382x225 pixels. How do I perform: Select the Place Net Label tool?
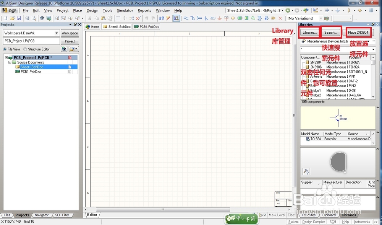(213, 18)
